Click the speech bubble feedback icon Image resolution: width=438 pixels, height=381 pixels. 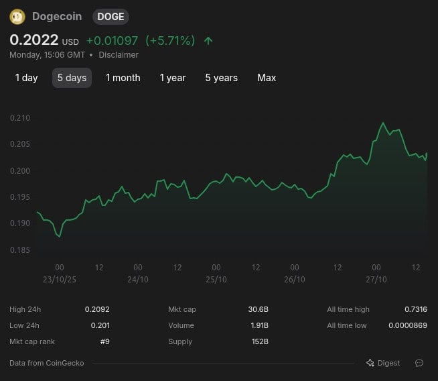pos(419,363)
